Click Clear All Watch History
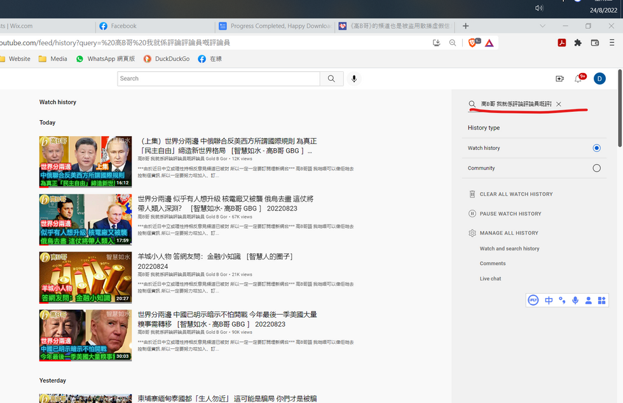This screenshot has width=623, height=403. click(516, 194)
